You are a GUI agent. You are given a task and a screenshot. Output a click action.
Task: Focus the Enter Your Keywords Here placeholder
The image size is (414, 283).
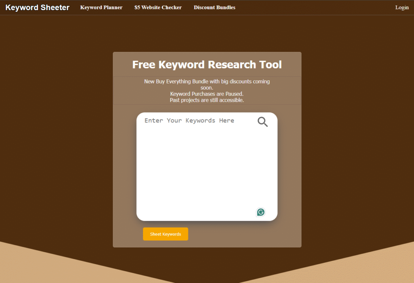[189, 121]
